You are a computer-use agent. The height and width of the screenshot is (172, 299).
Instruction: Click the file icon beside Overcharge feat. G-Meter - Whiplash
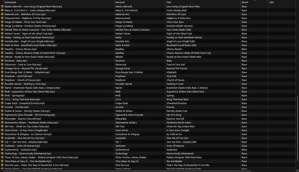click(2, 72)
